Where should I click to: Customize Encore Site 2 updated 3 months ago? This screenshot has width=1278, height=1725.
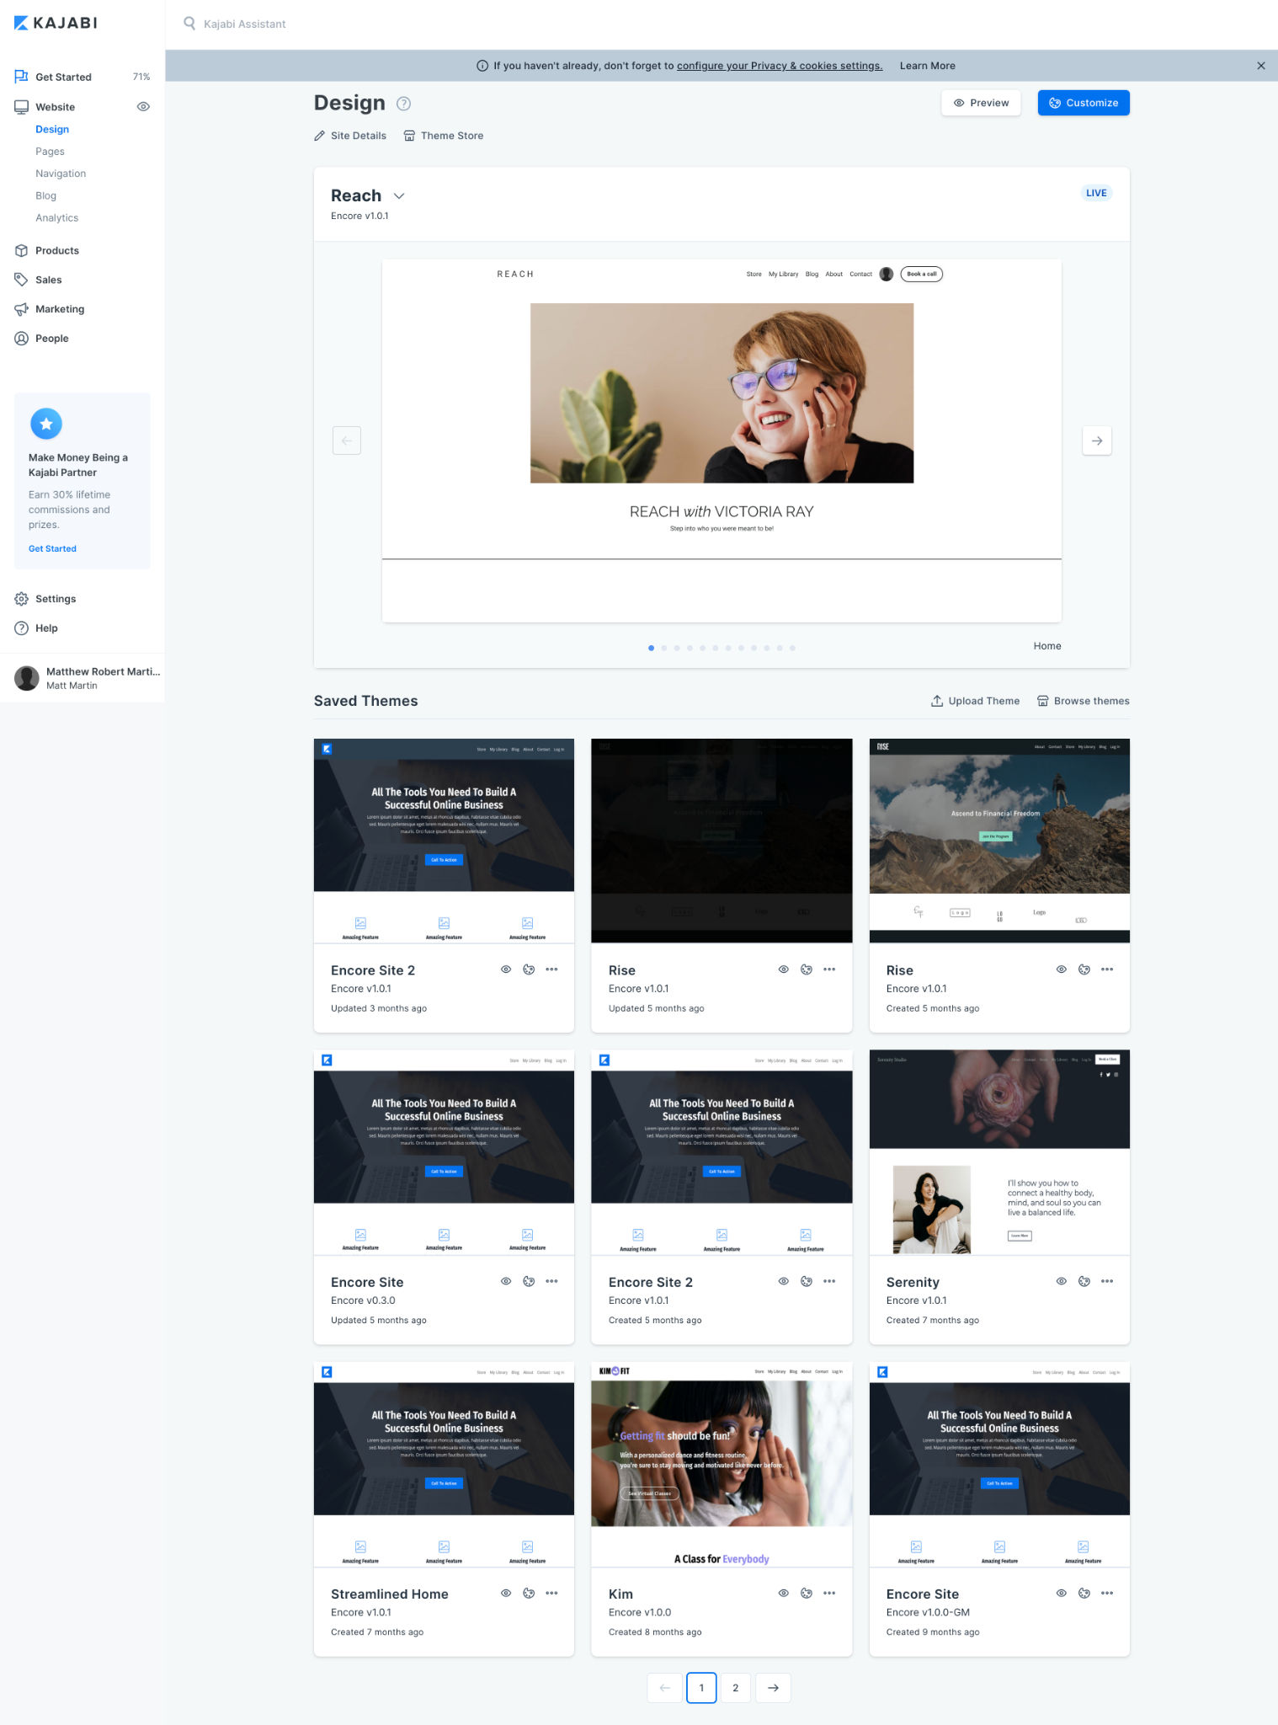pos(529,969)
